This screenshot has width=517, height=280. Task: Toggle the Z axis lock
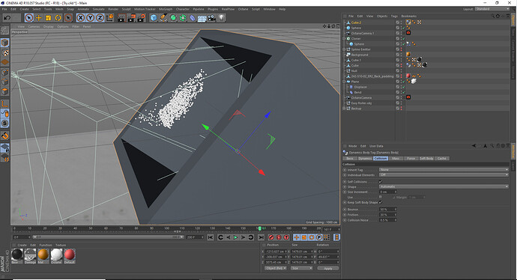click(x=100, y=18)
